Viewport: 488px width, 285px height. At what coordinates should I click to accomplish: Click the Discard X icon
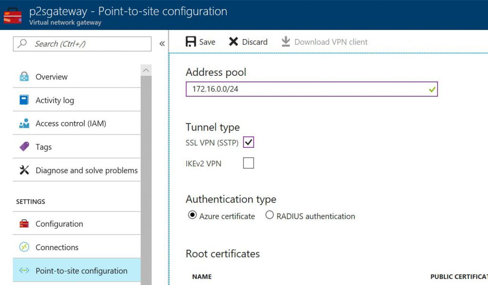click(234, 41)
